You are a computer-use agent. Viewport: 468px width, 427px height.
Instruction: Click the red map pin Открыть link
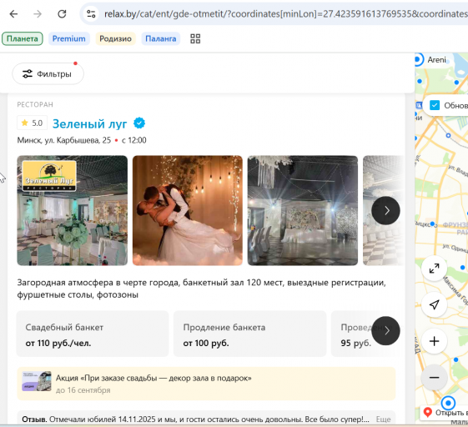tap(445, 413)
